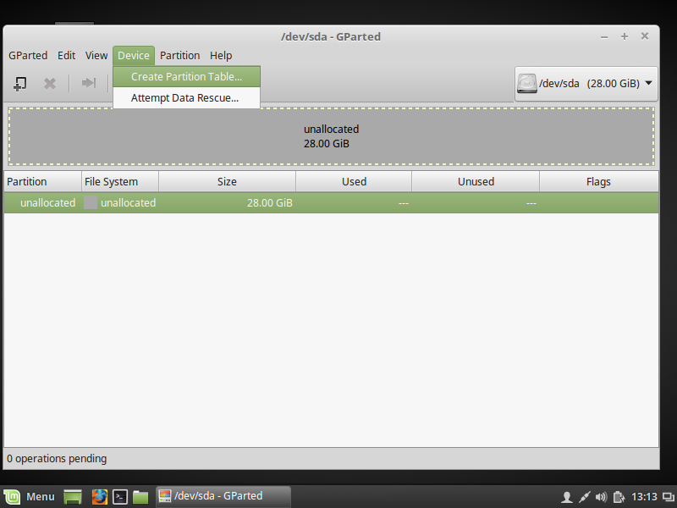This screenshot has height=508, width=677.
Task: Click the Partition column header
Action: click(x=43, y=181)
